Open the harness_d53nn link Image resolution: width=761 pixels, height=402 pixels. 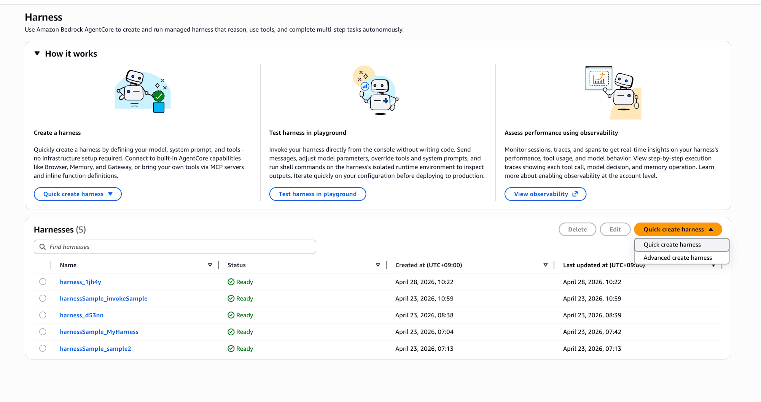pos(81,315)
